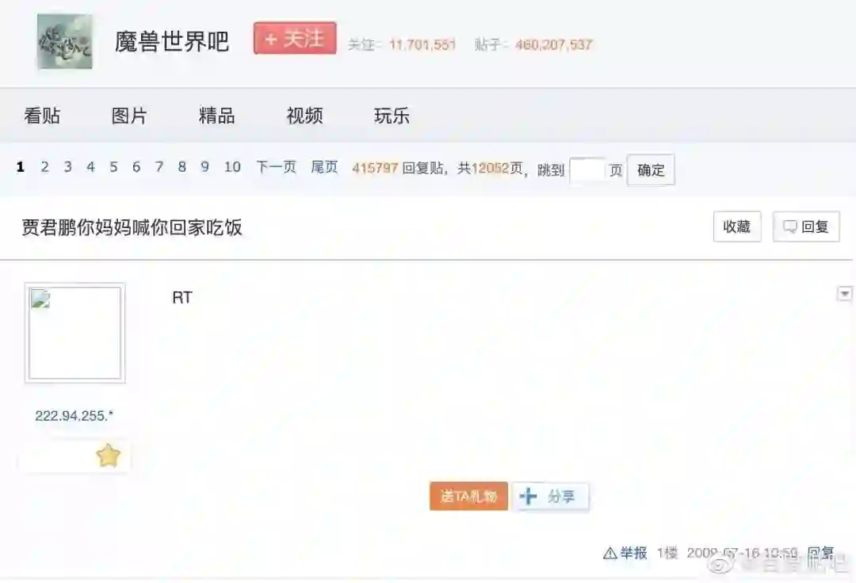Open the 精品 tab
856x583 pixels.
coord(216,116)
